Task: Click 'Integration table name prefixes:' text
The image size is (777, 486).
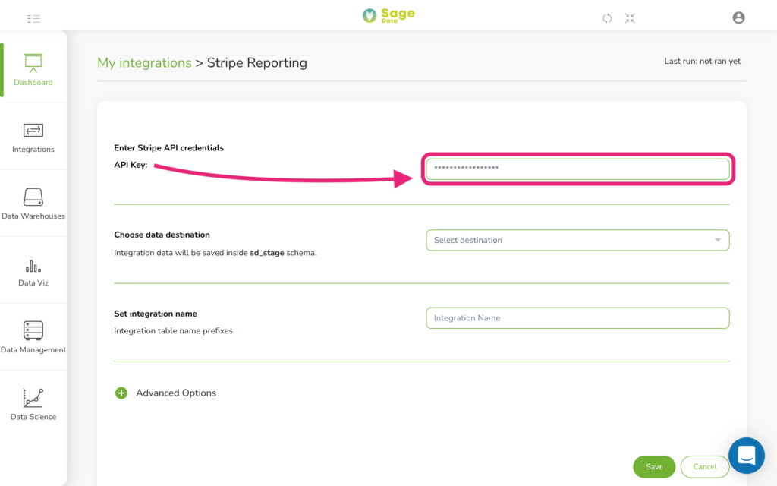Action: click(x=175, y=331)
